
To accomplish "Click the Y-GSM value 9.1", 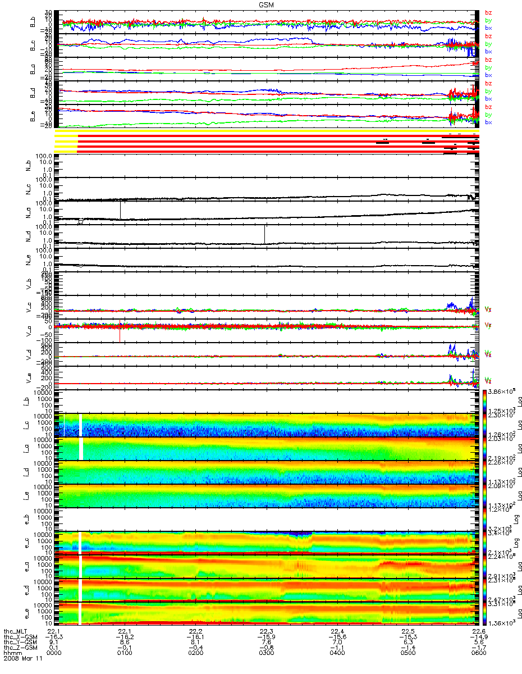I will [54, 642].
